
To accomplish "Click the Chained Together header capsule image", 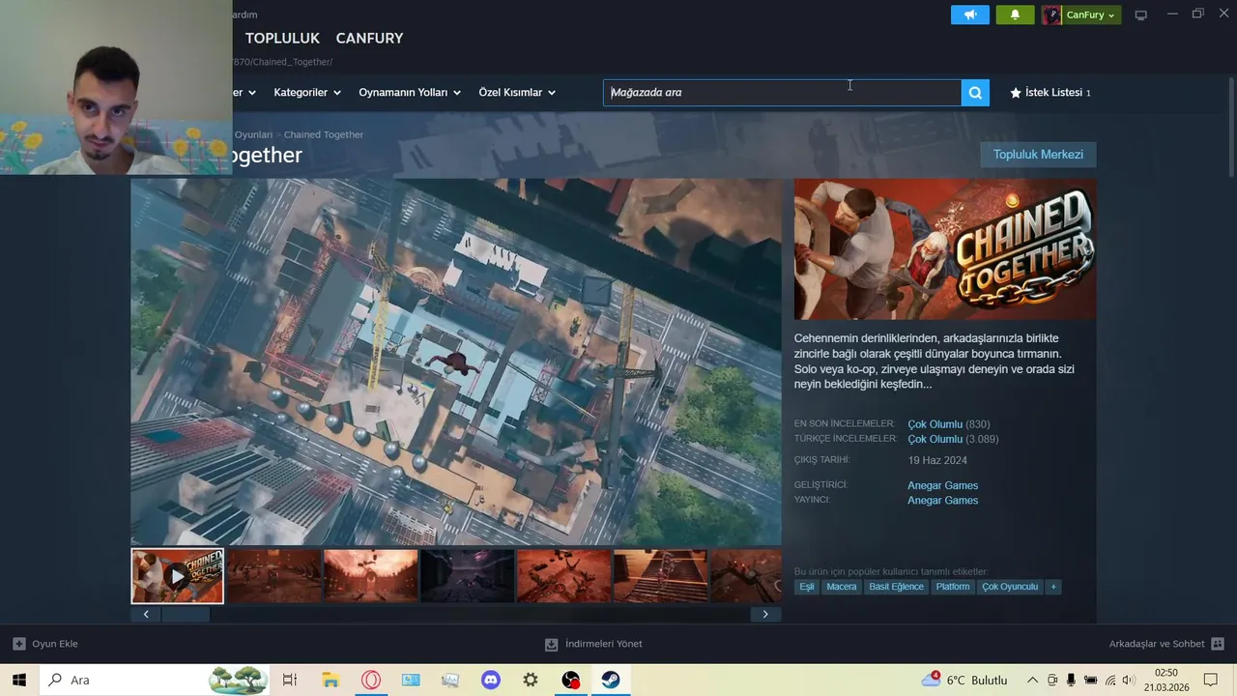I will pos(945,249).
